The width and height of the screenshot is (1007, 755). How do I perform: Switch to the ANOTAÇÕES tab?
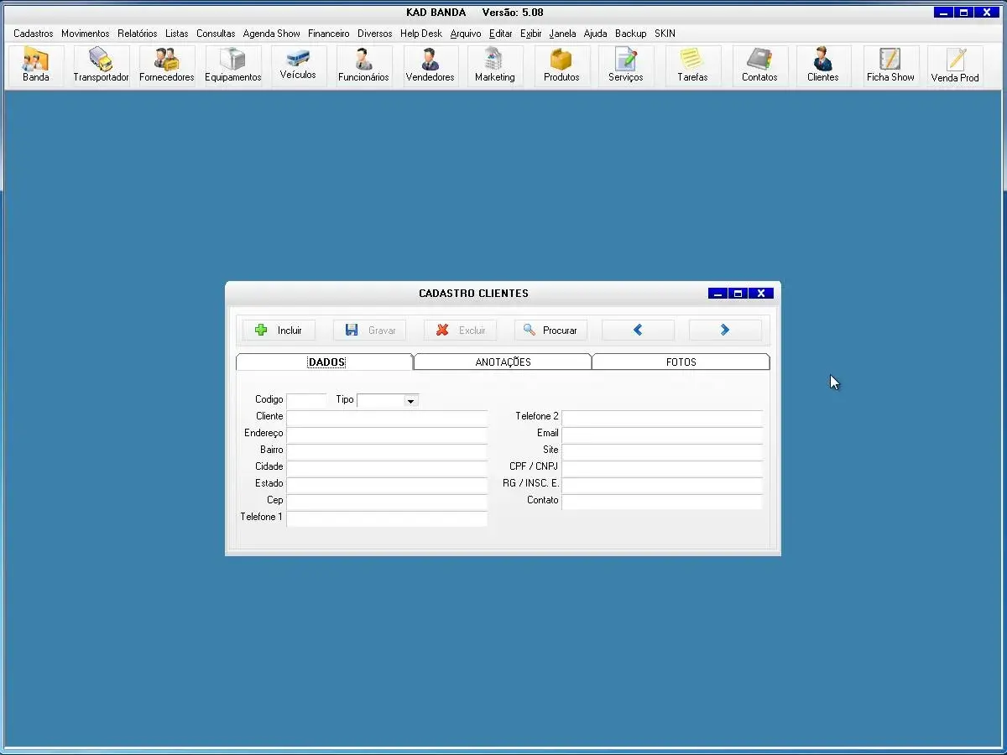click(x=503, y=362)
